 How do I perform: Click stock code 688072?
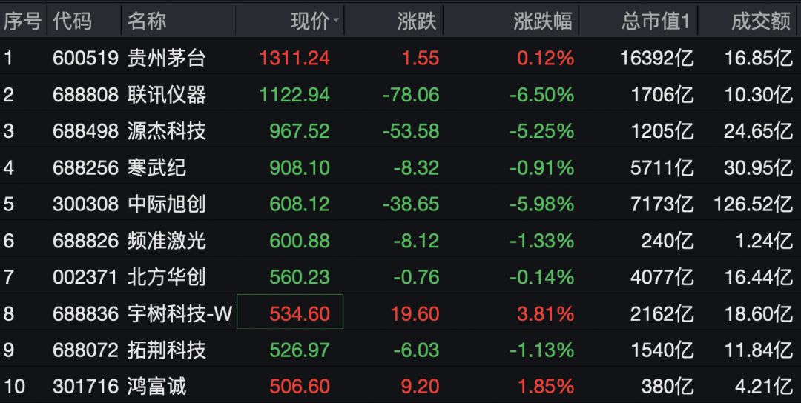click(85, 350)
